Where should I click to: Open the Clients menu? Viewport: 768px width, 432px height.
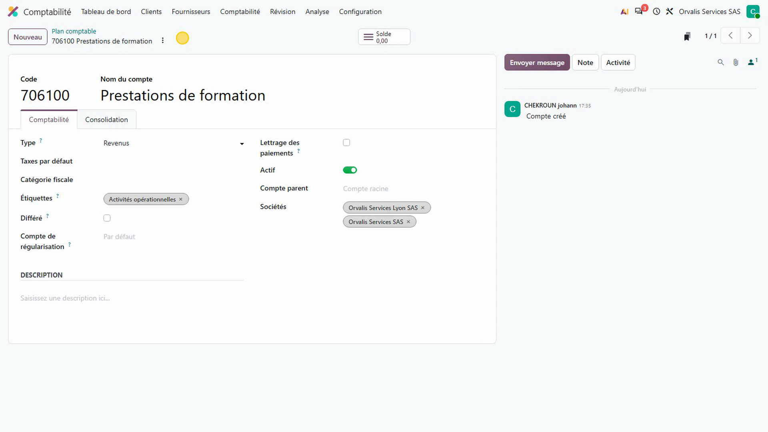(x=151, y=12)
